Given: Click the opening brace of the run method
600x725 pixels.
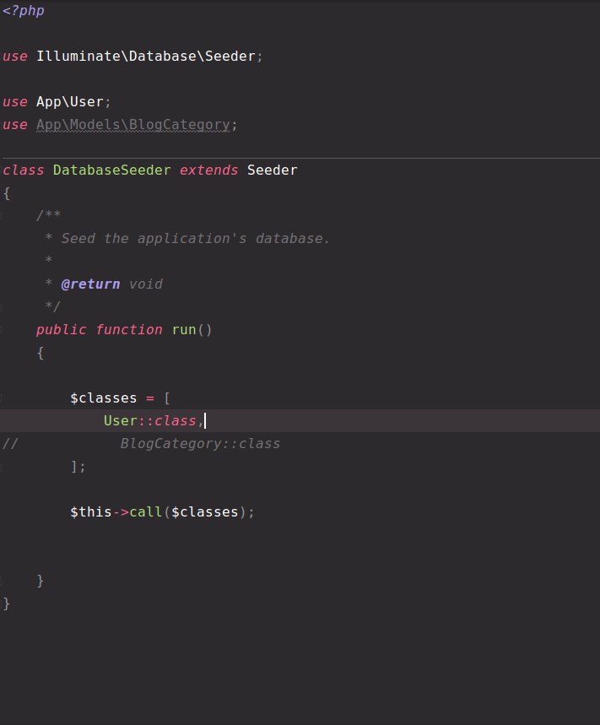Looking at the screenshot, I should click(41, 353).
